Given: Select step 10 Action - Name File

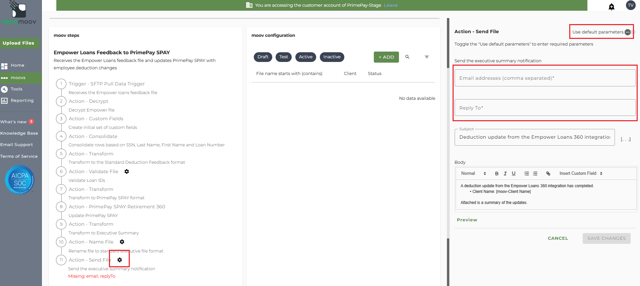Looking at the screenshot, I should point(91,242).
